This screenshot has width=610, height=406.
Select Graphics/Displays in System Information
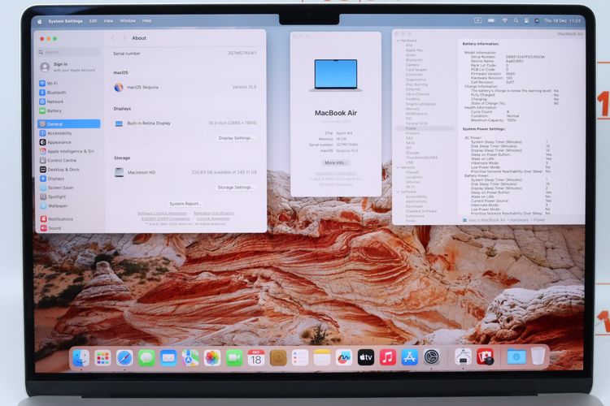(x=421, y=104)
